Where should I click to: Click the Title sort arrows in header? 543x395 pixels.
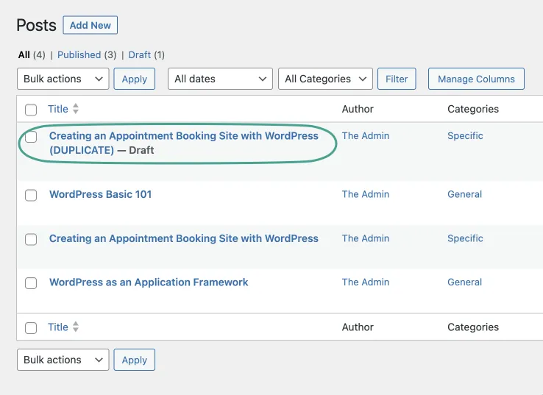pos(76,109)
